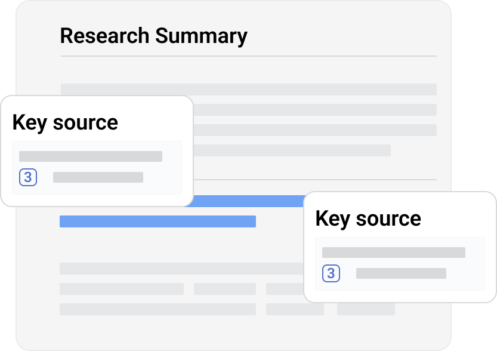The height and width of the screenshot is (351, 497).
Task: Click the gray title bar in left source card
Action: click(91, 156)
